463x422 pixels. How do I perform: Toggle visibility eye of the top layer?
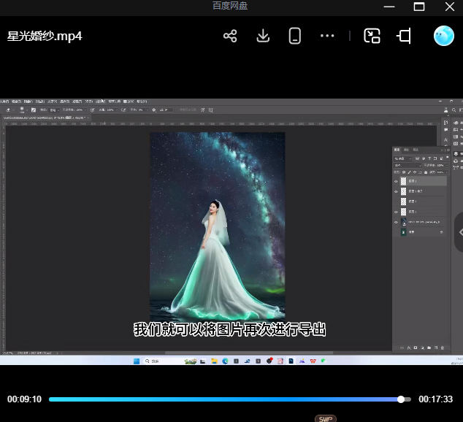coord(397,181)
